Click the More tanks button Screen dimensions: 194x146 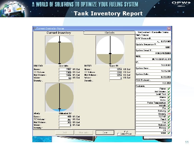tap(84, 132)
